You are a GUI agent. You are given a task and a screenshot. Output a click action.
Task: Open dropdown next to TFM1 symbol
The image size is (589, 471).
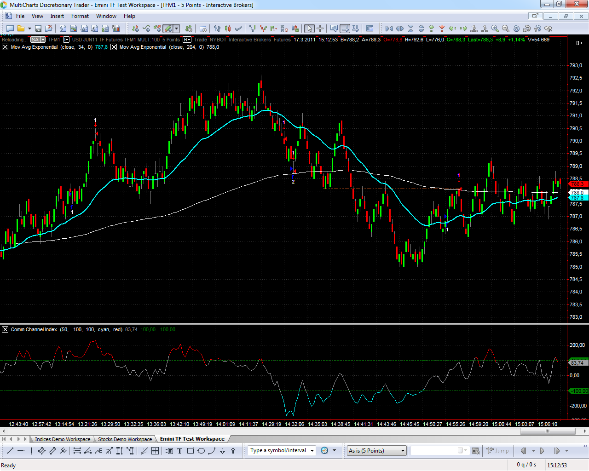pos(66,40)
